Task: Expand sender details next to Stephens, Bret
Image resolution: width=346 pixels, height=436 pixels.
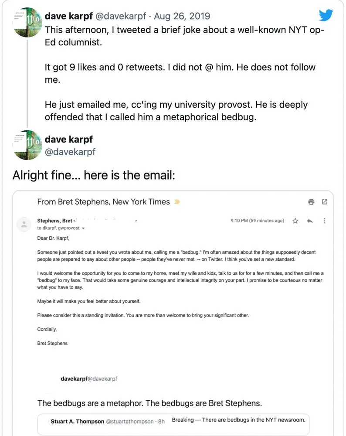Action: click(136, 221)
